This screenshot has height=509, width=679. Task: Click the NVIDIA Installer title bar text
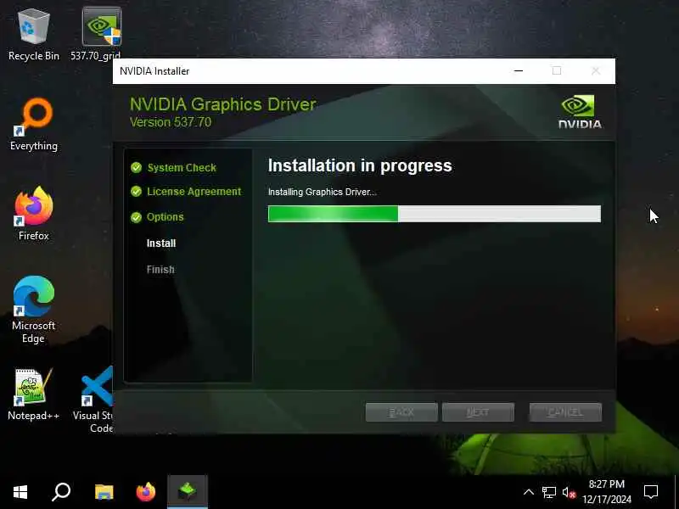(154, 71)
